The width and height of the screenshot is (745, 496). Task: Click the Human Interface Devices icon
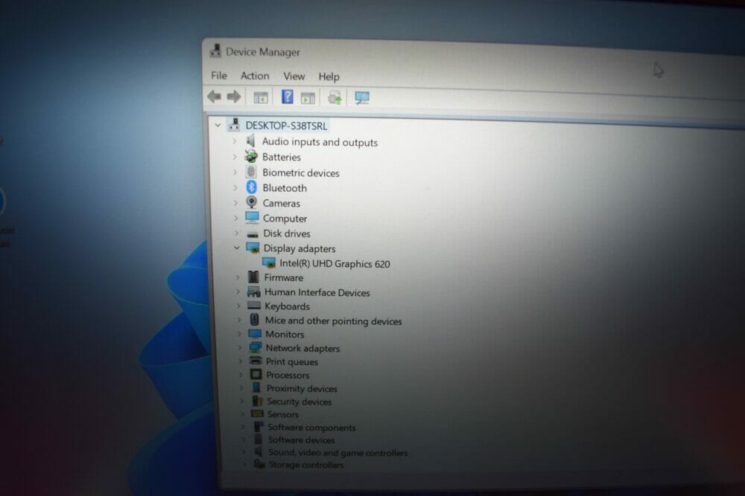point(254,292)
